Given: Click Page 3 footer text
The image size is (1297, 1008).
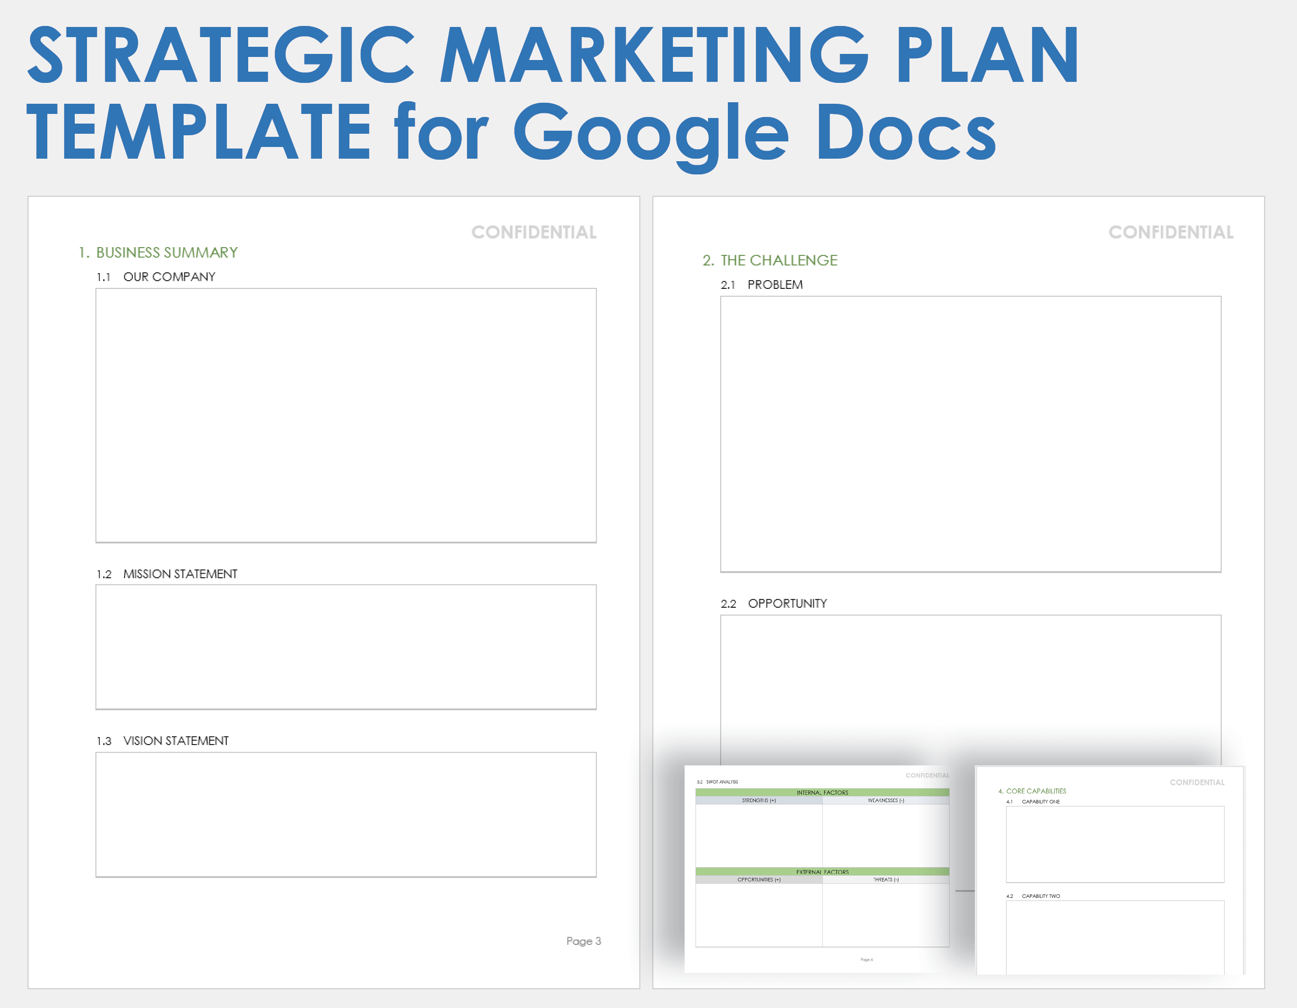Looking at the screenshot, I should click(x=583, y=941).
